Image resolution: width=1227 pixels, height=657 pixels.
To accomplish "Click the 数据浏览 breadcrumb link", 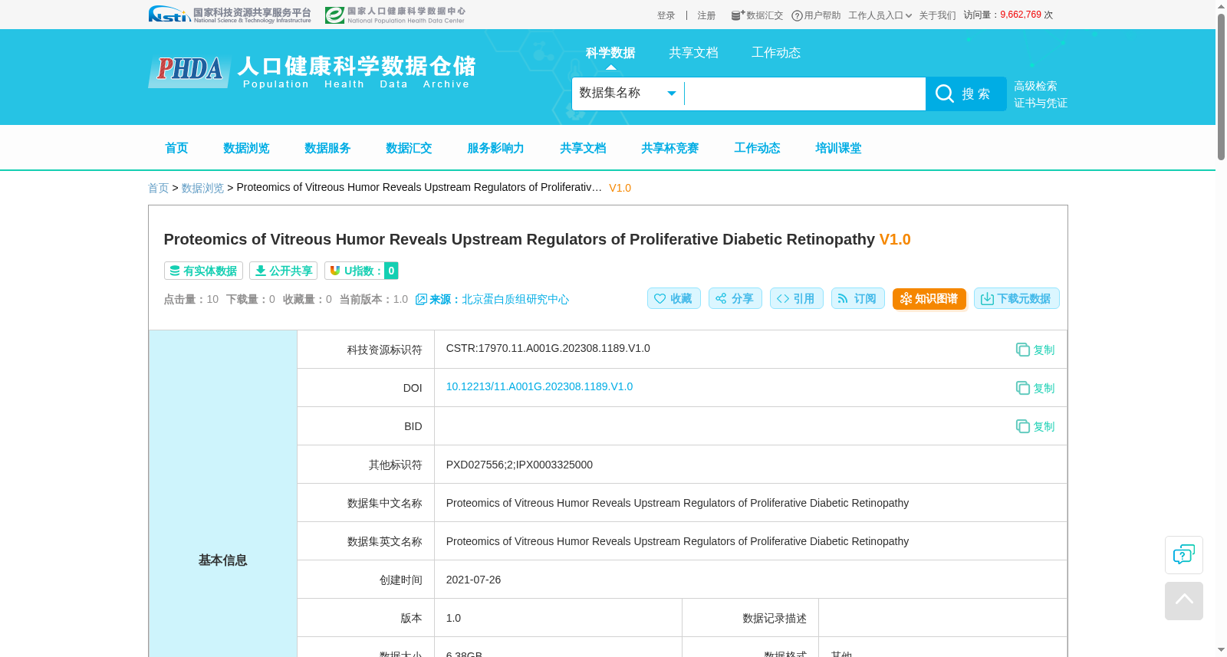I will (x=202, y=188).
